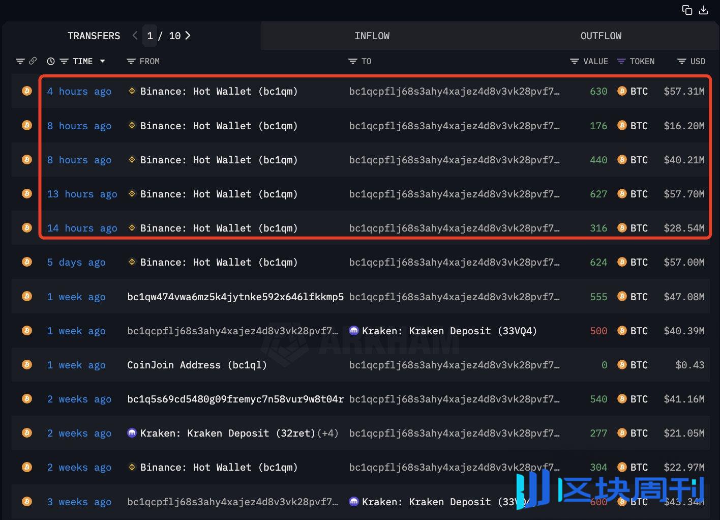This screenshot has width=720, height=520.
Task: Open the Kraken Deposit (33VQ4) recipient link
Action: tap(449, 331)
